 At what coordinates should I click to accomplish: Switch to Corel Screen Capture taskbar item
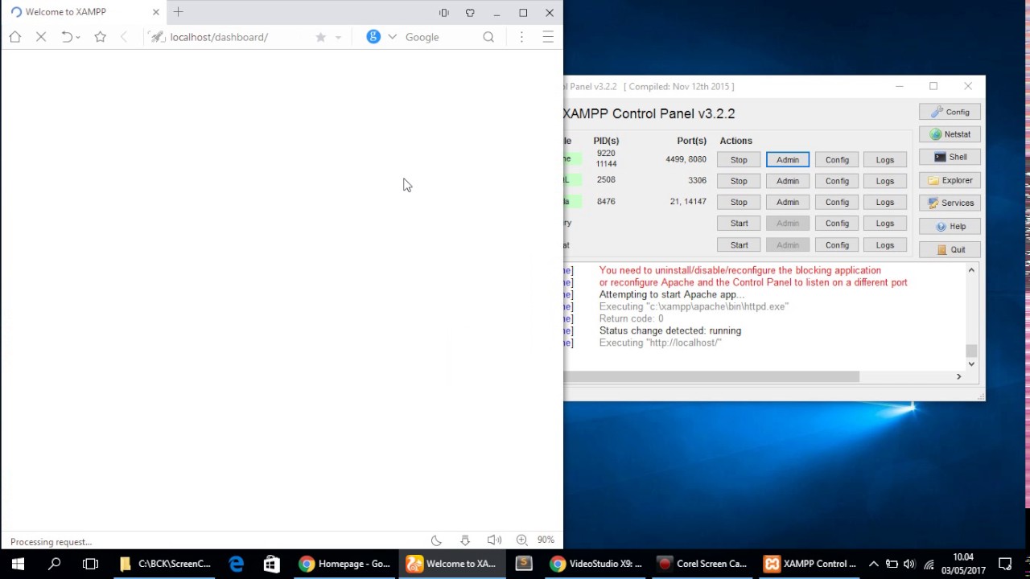click(702, 564)
